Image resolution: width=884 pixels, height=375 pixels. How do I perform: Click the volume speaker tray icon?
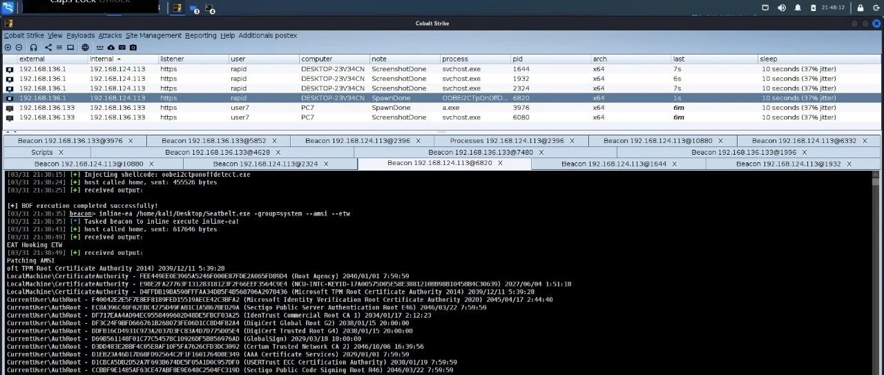click(x=782, y=8)
